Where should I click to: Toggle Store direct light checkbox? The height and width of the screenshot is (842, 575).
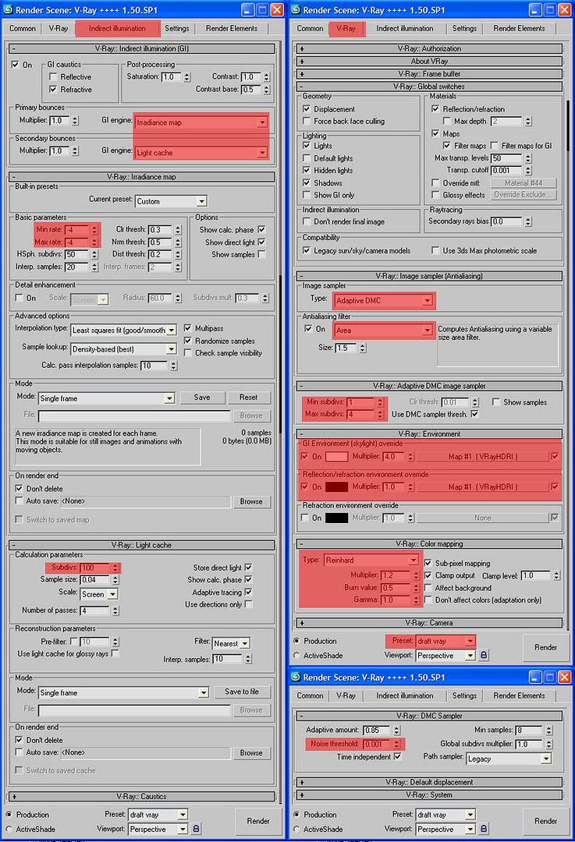(248, 567)
